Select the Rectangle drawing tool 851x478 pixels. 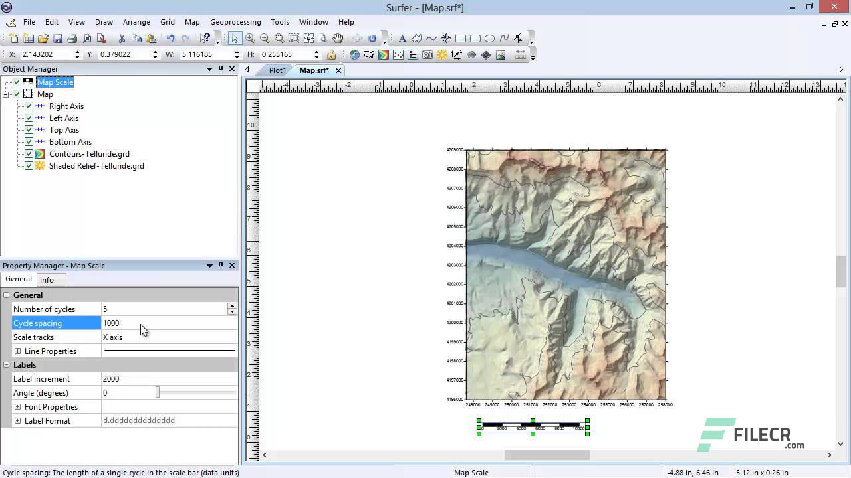click(x=461, y=39)
